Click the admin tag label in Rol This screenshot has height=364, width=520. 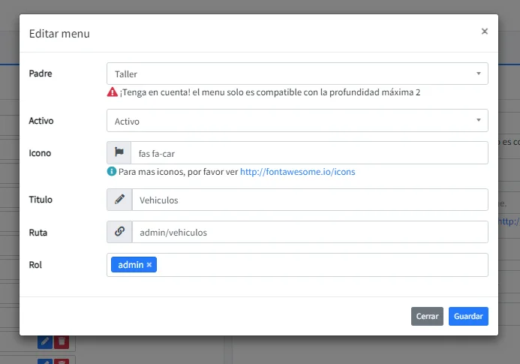[x=131, y=265]
